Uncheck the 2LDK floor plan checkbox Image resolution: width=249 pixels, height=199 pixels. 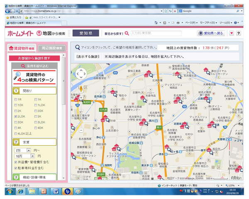[x=16, y=116]
